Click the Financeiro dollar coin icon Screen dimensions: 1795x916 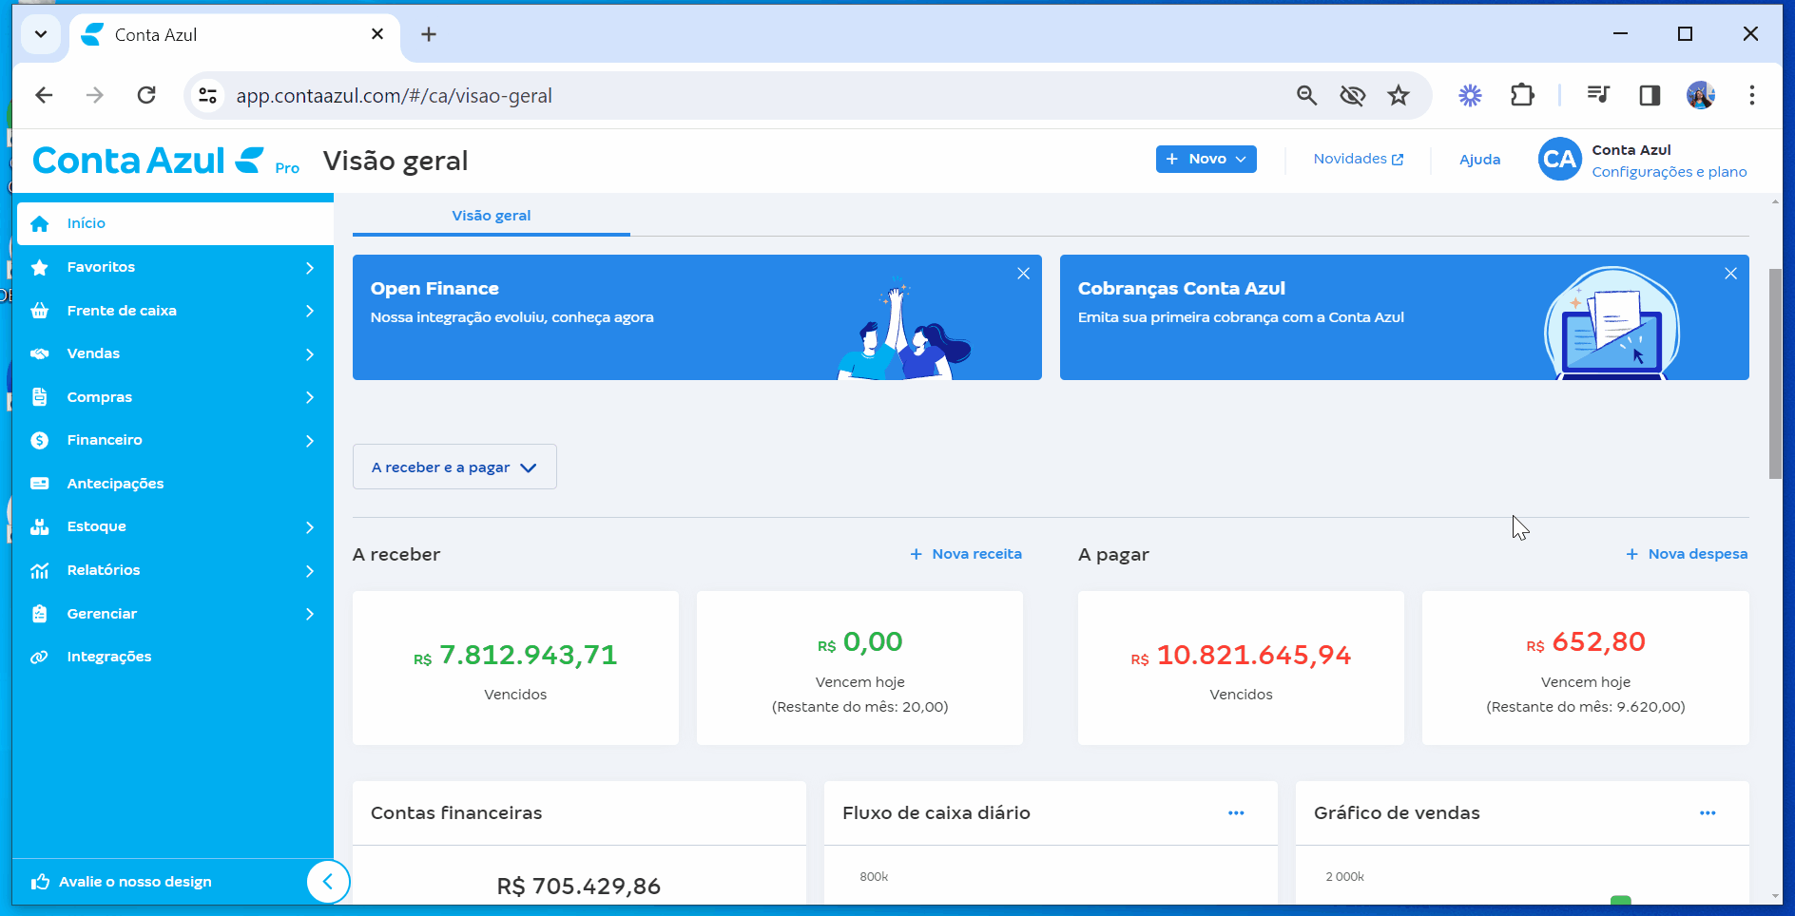pyautogui.click(x=39, y=440)
